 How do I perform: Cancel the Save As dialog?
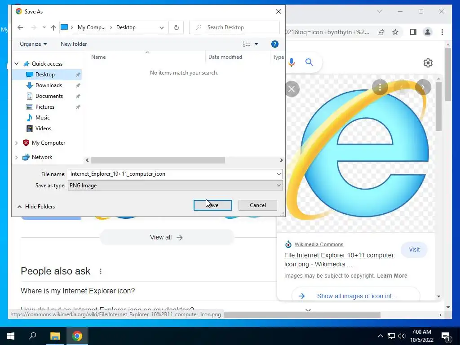[257, 205]
